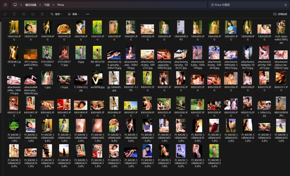Select file KASH101.JPG
The width and height of the screenshot is (290, 176).
point(148,81)
